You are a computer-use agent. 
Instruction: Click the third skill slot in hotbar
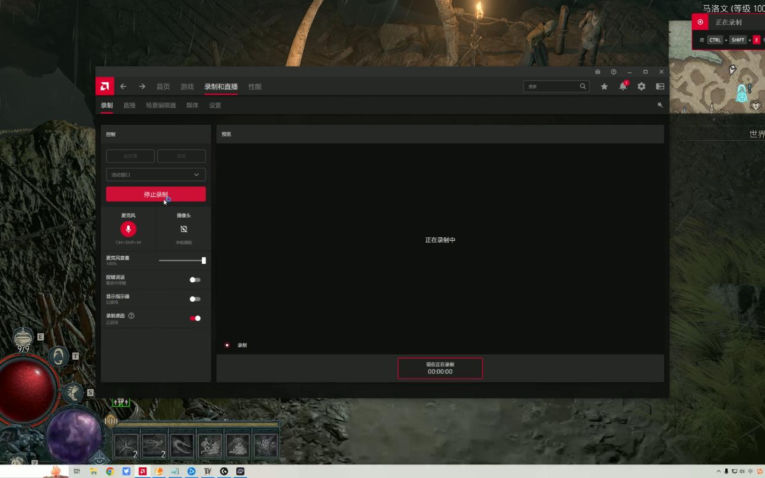pos(182,445)
